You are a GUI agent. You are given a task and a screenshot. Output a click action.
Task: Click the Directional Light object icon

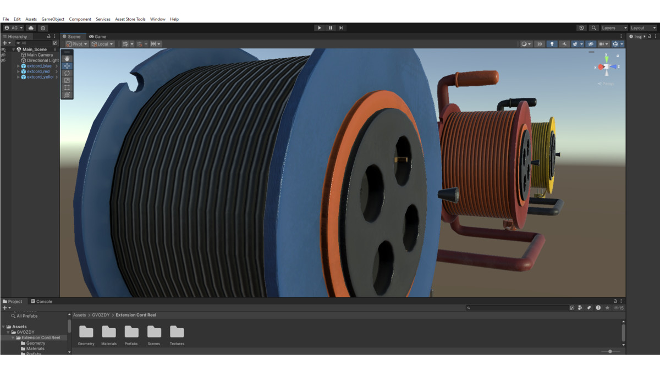click(x=24, y=60)
